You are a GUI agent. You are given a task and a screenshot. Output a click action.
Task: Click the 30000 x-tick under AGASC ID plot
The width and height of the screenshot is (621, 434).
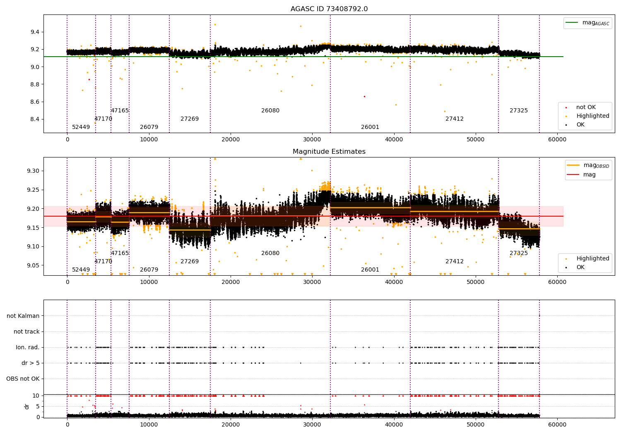(312, 140)
